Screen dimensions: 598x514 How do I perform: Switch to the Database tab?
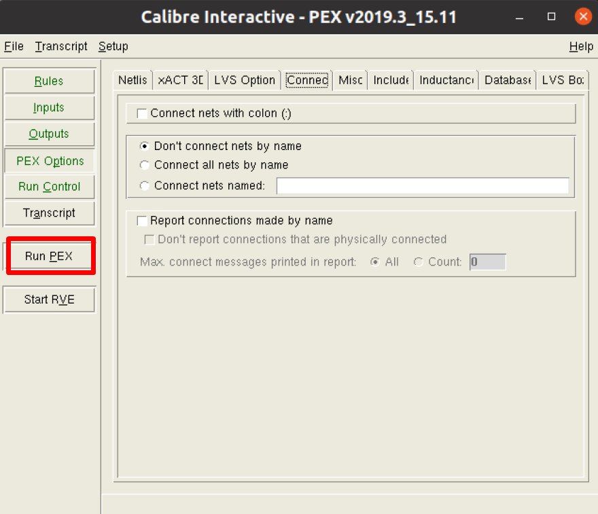508,80
